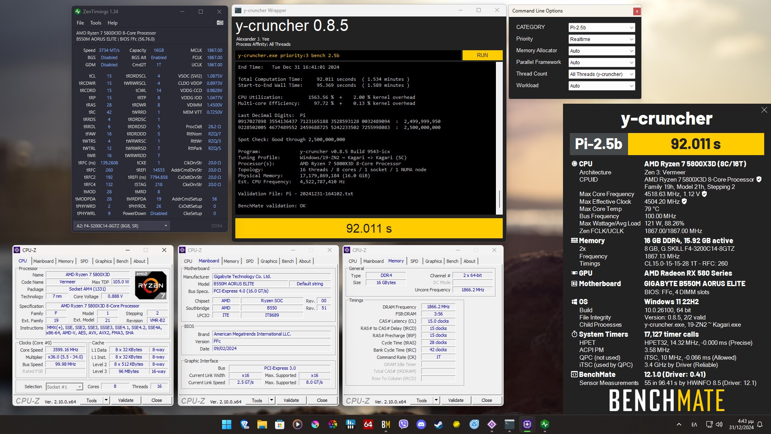Open notifications bell in system tray
The height and width of the screenshot is (434, 771).
[760, 424]
